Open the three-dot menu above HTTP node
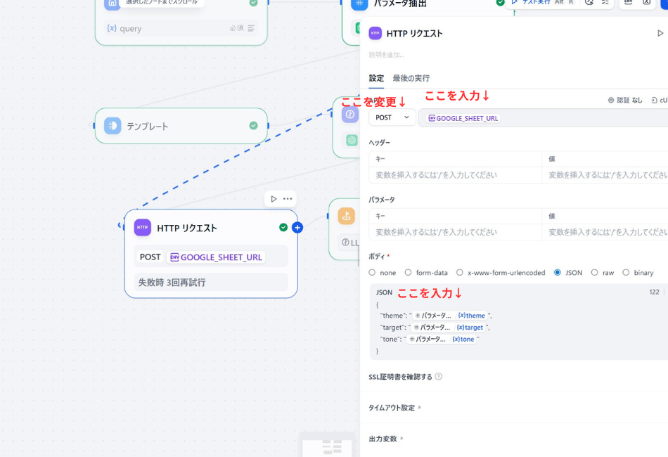This screenshot has height=457, width=668. 288,199
